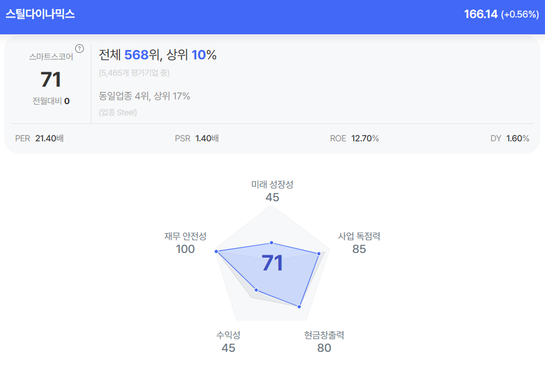Click the 현금창출력 data point on the radar

[299, 306]
